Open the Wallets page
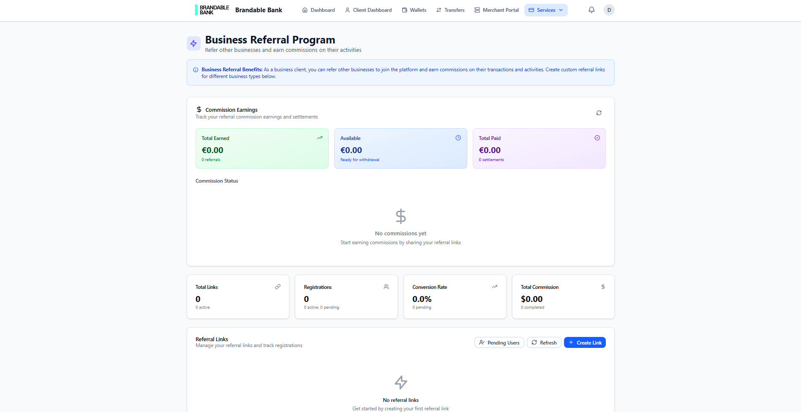Image resolution: width=801 pixels, height=412 pixels. (x=414, y=10)
